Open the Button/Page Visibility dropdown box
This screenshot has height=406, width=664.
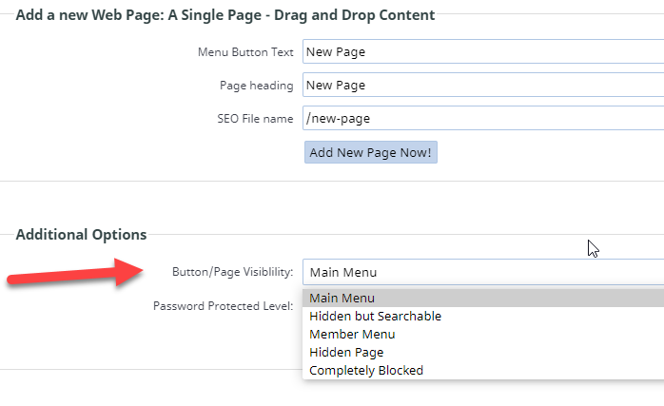click(481, 272)
